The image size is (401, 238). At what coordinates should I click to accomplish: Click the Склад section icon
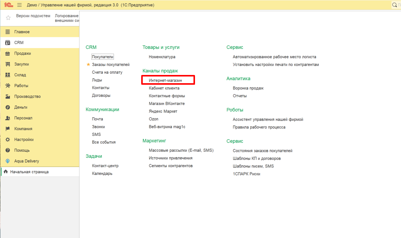pos(8,75)
